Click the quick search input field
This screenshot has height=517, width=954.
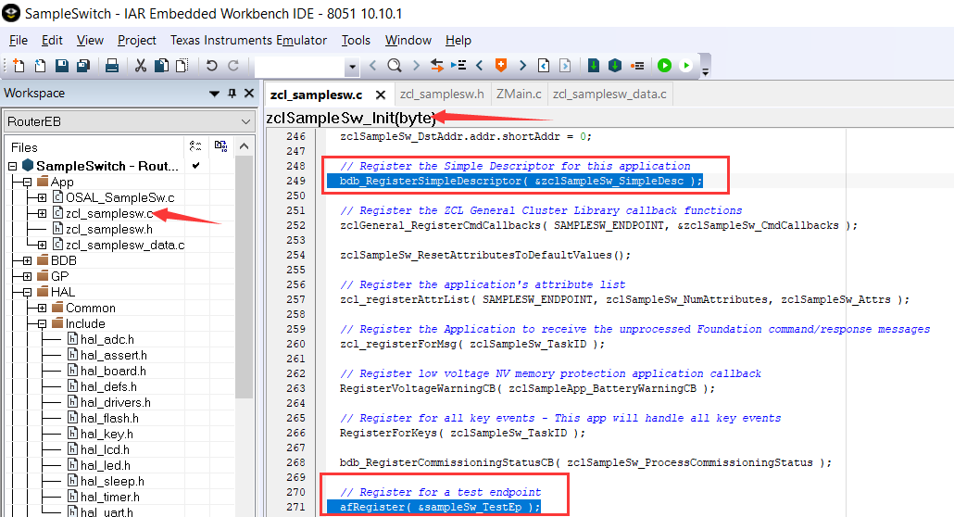click(301, 66)
